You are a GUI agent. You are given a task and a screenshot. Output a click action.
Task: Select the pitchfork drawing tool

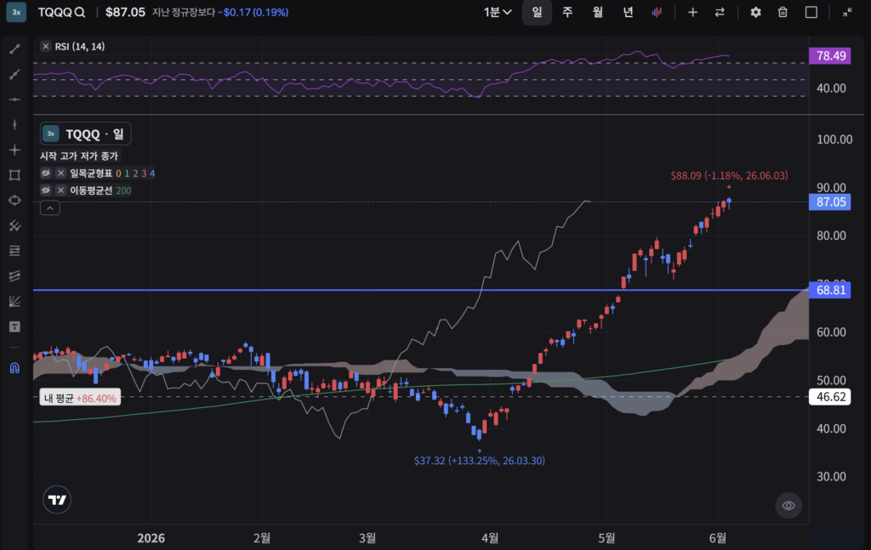coord(15,226)
